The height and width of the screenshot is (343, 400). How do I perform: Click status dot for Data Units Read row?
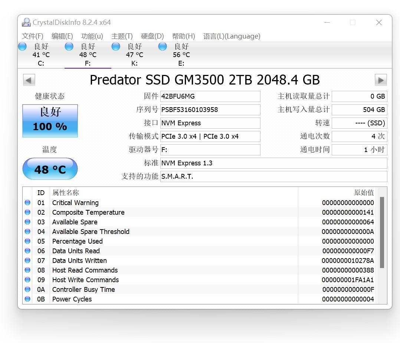tap(27, 251)
